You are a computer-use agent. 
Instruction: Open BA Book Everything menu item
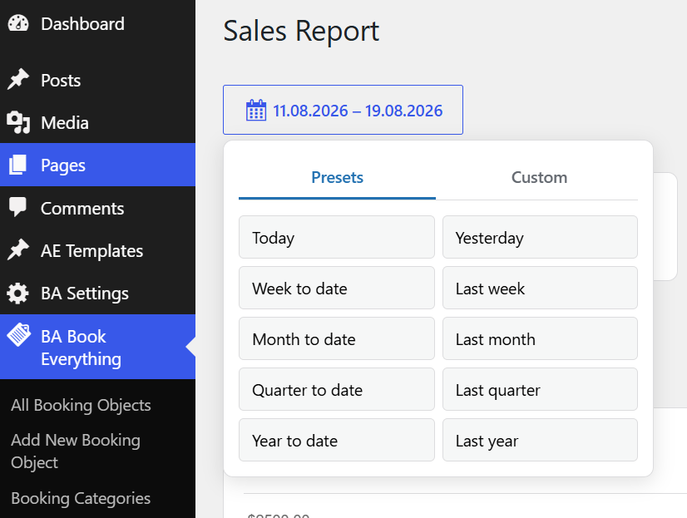[97, 347]
